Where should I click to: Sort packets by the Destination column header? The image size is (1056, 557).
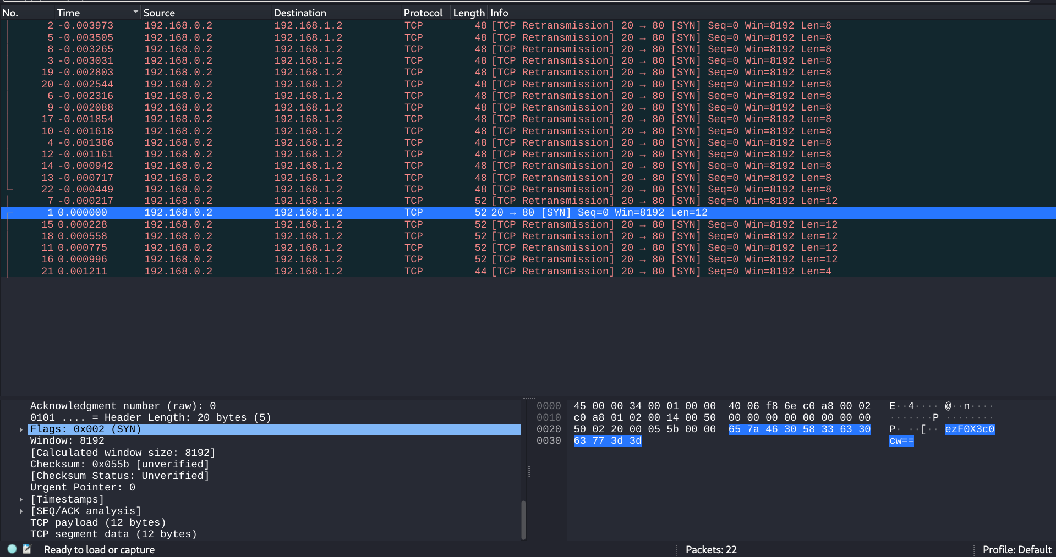[300, 13]
